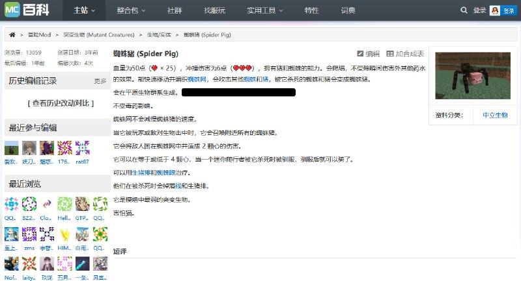Click the 最近参与编辑 heading
This screenshot has height=281, width=521.
[x=33, y=127]
